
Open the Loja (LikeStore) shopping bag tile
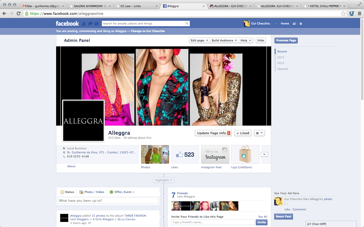245,154
